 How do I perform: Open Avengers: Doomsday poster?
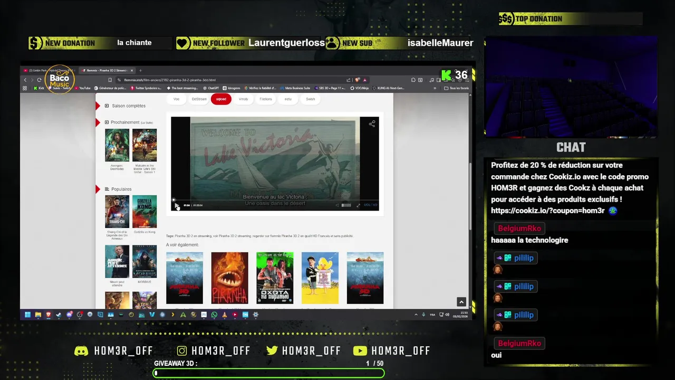pyautogui.click(x=117, y=145)
